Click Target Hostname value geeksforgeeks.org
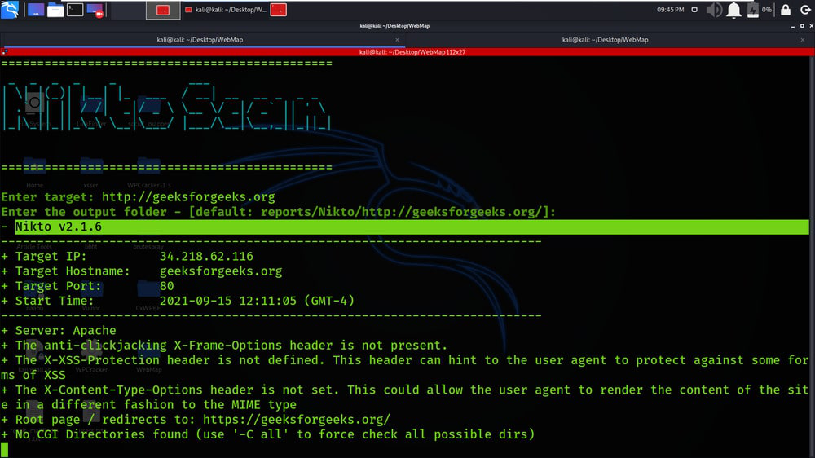 click(x=221, y=271)
